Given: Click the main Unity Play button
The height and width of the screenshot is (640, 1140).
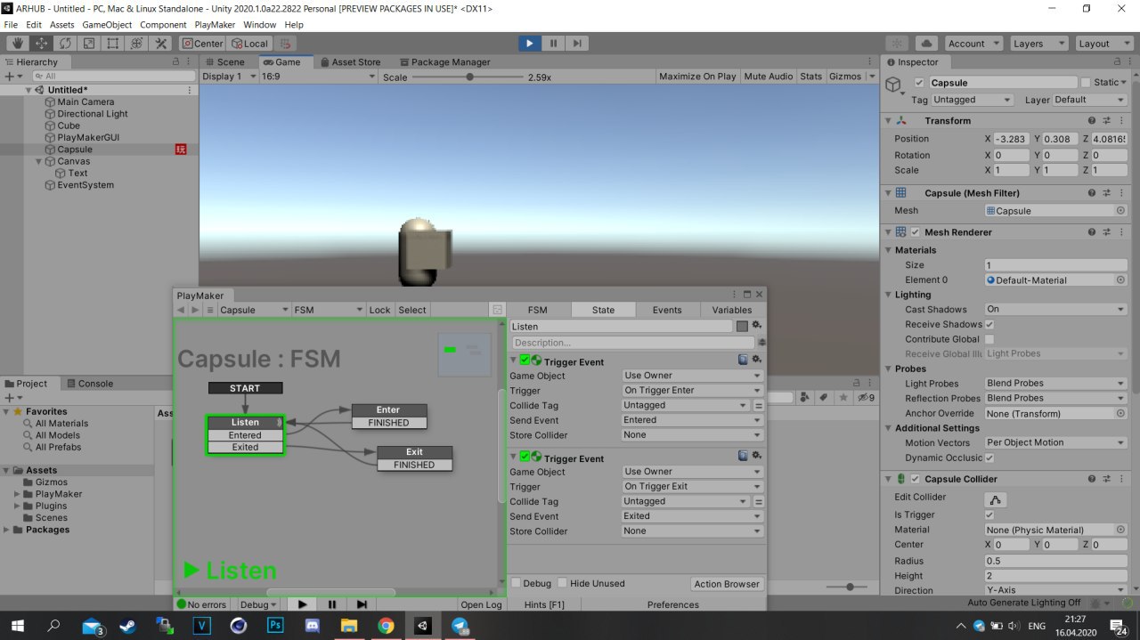Looking at the screenshot, I should point(530,43).
